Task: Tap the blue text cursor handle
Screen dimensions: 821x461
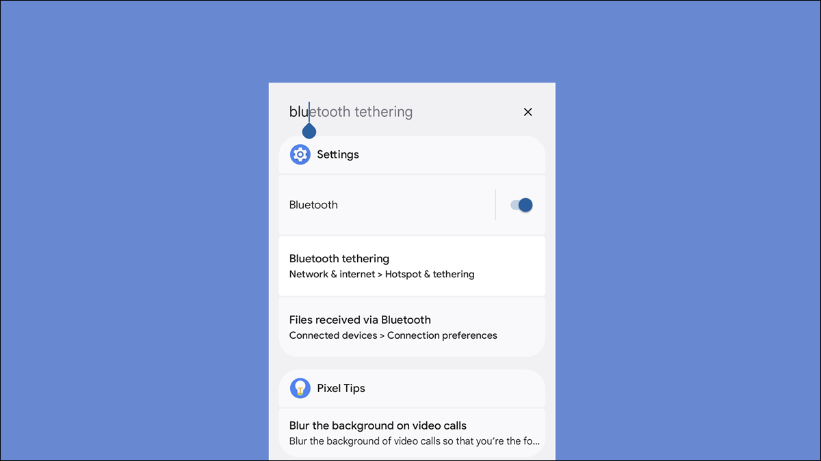Action: coord(309,131)
